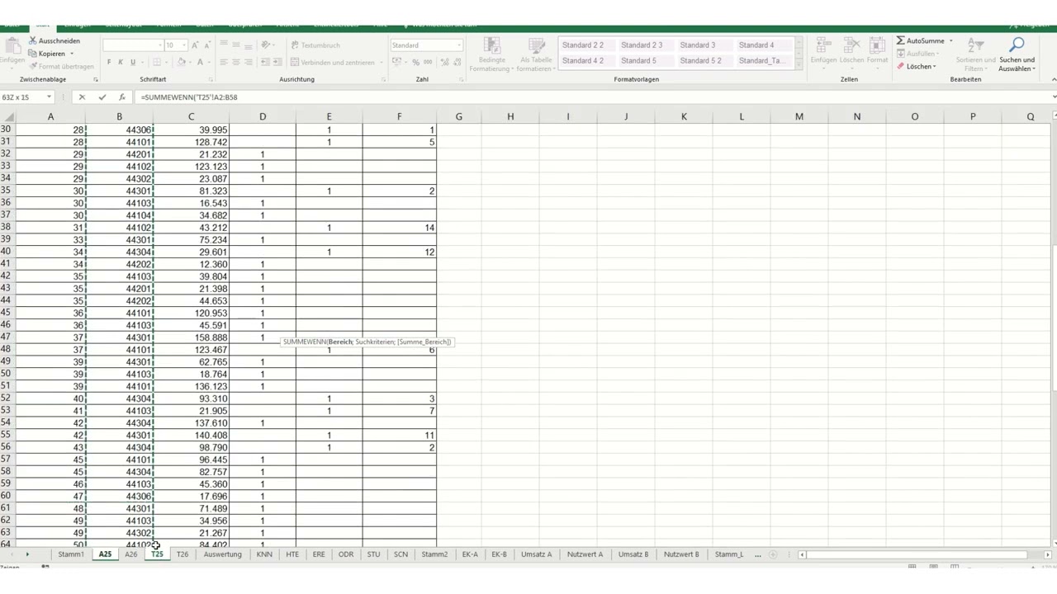Remove a decimal place icon

[457, 63]
